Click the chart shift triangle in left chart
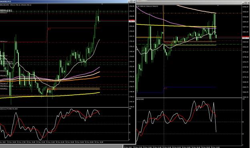 pyautogui.click(x=102, y=4)
